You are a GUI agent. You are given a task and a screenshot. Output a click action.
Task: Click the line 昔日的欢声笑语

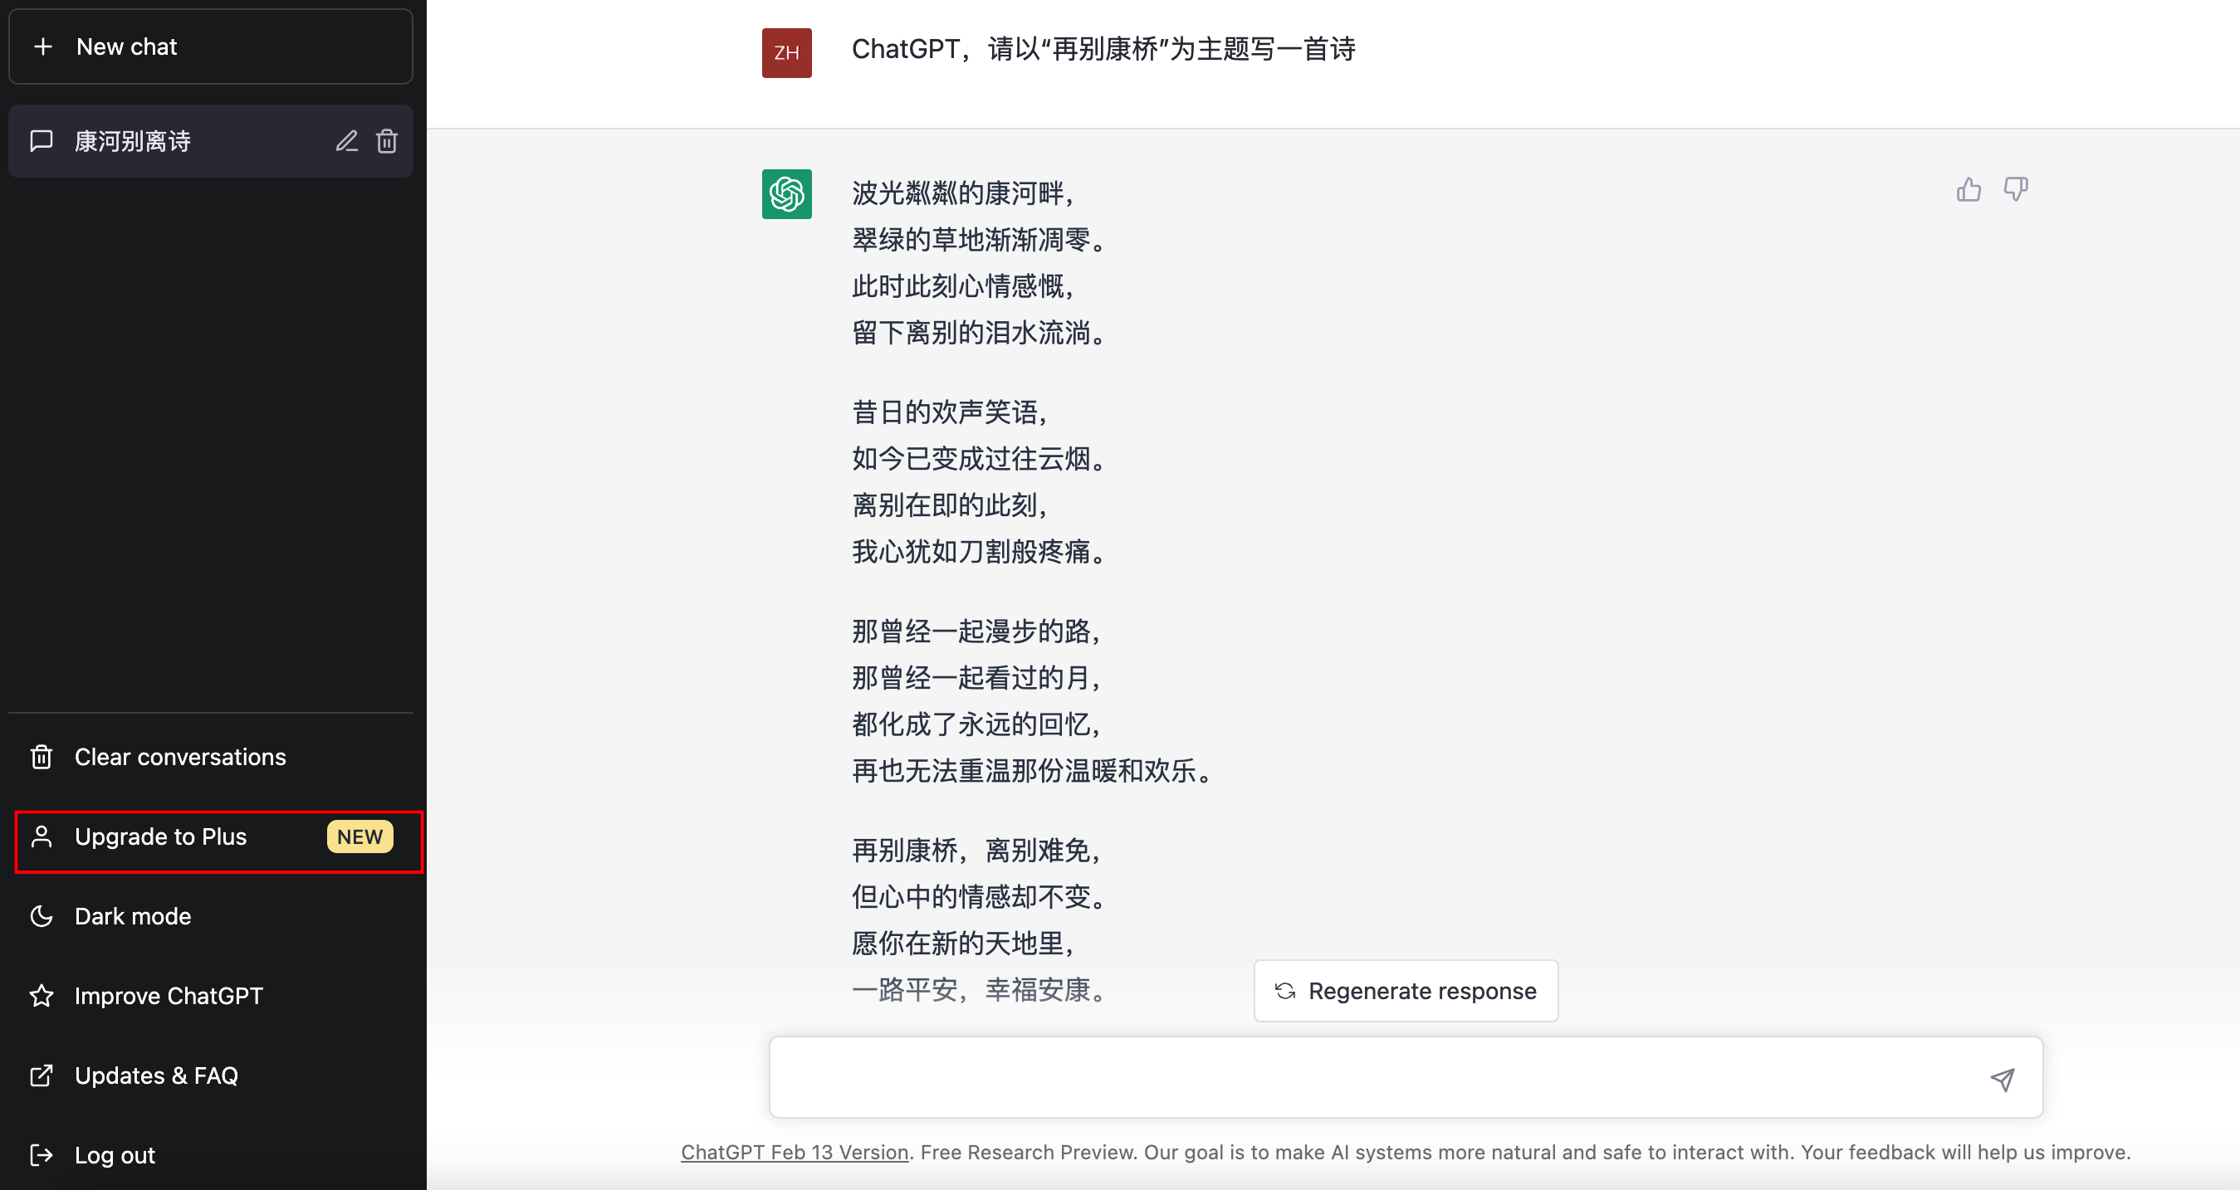pyautogui.click(x=951, y=412)
